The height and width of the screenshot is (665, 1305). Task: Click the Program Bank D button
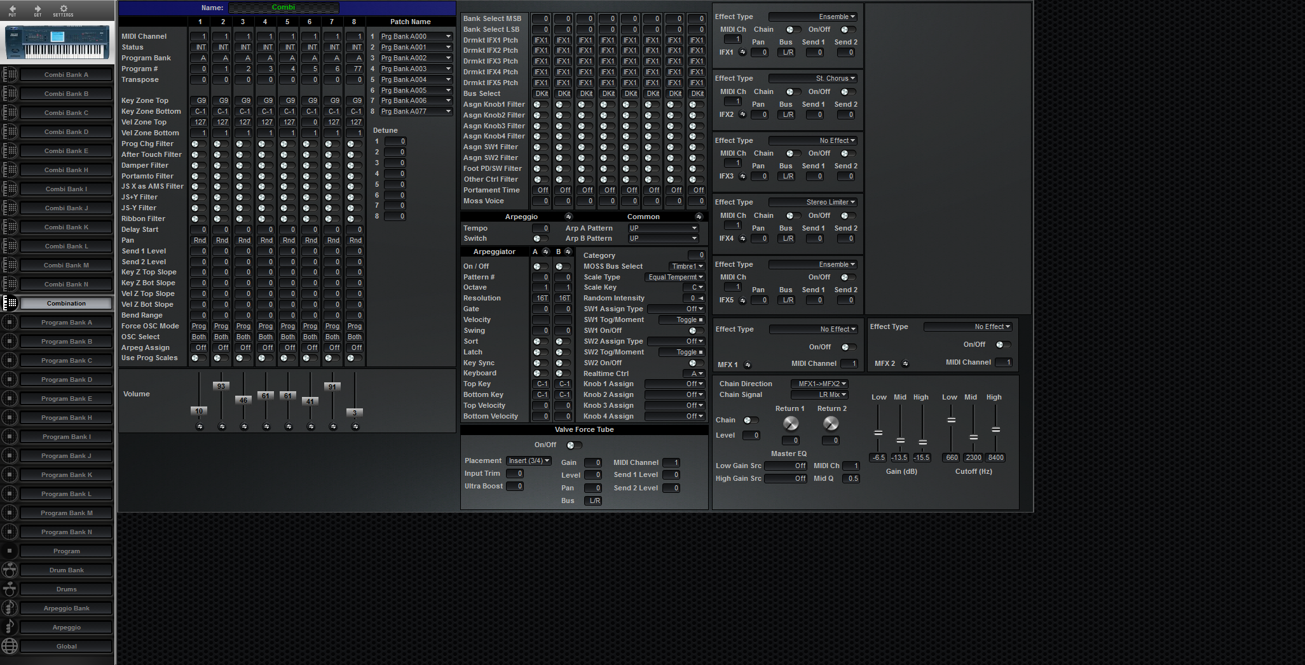[66, 379]
